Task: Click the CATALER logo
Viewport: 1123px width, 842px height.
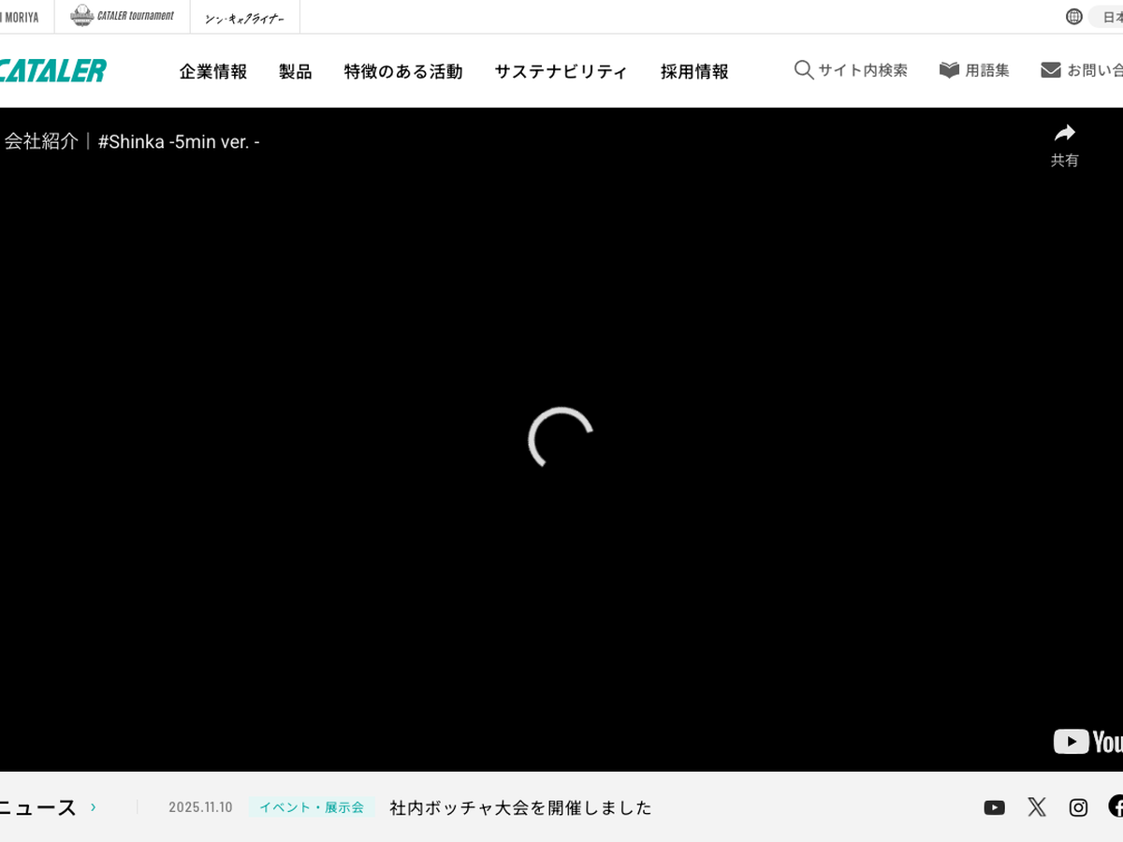Action: tap(53, 71)
